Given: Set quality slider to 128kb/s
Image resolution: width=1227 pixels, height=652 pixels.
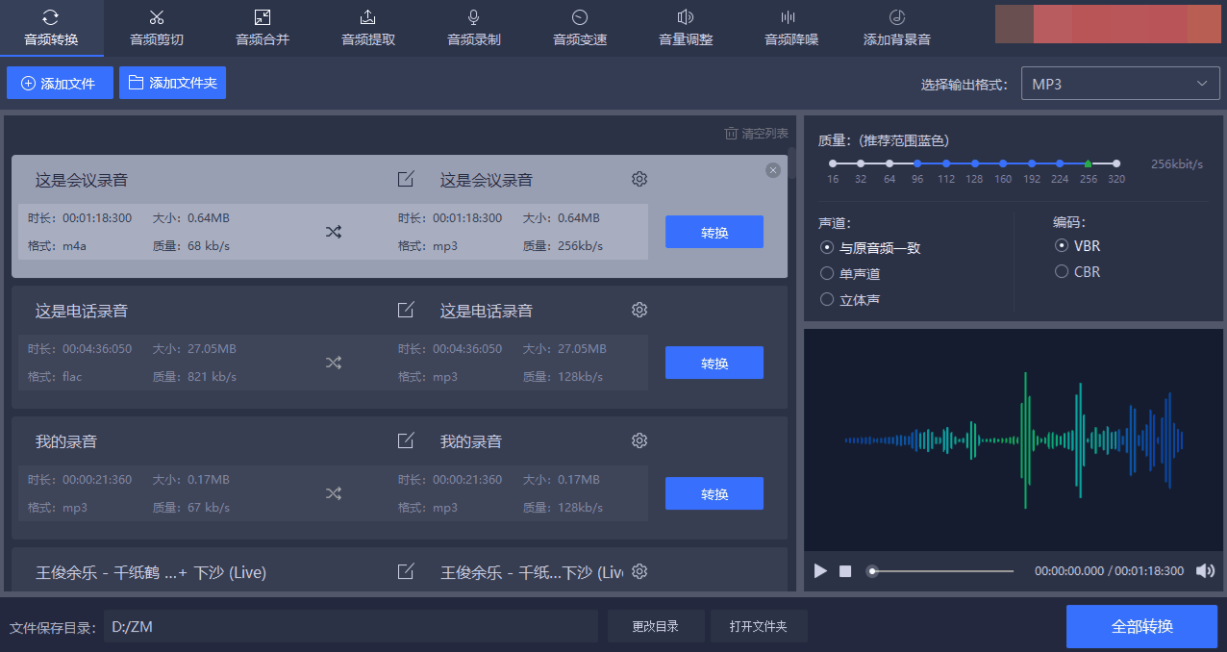Looking at the screenshot, I should (973, 163).
